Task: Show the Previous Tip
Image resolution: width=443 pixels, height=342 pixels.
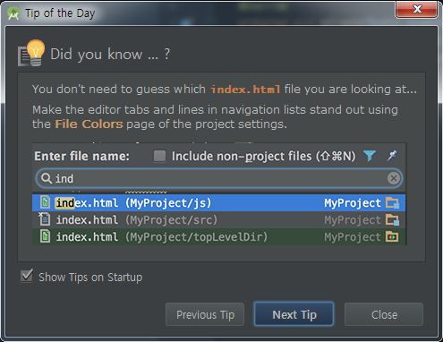Action: pyautogui.click(x=205, y=314)
